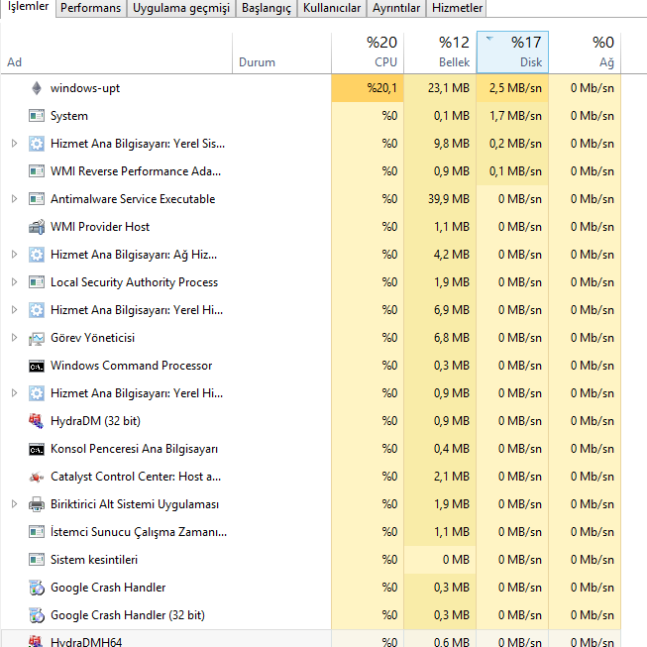This screenshot has height=647, width=647.
Task: Click the Catalyst Control Center icon
Action: click(37, 477)
